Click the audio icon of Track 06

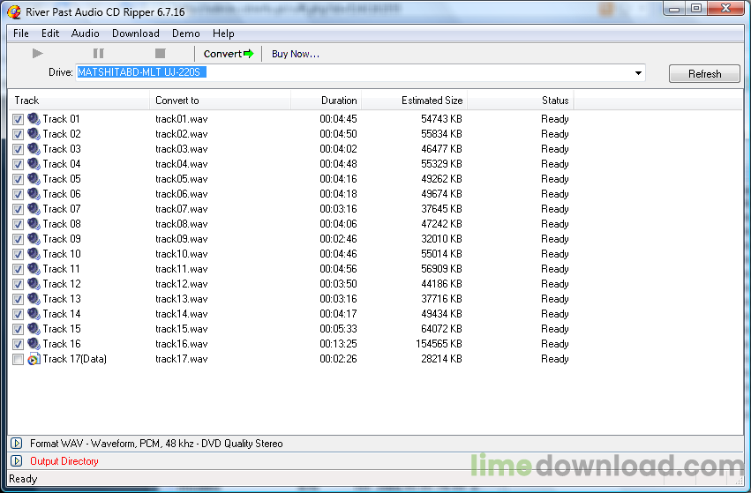(x=34, y=193)
